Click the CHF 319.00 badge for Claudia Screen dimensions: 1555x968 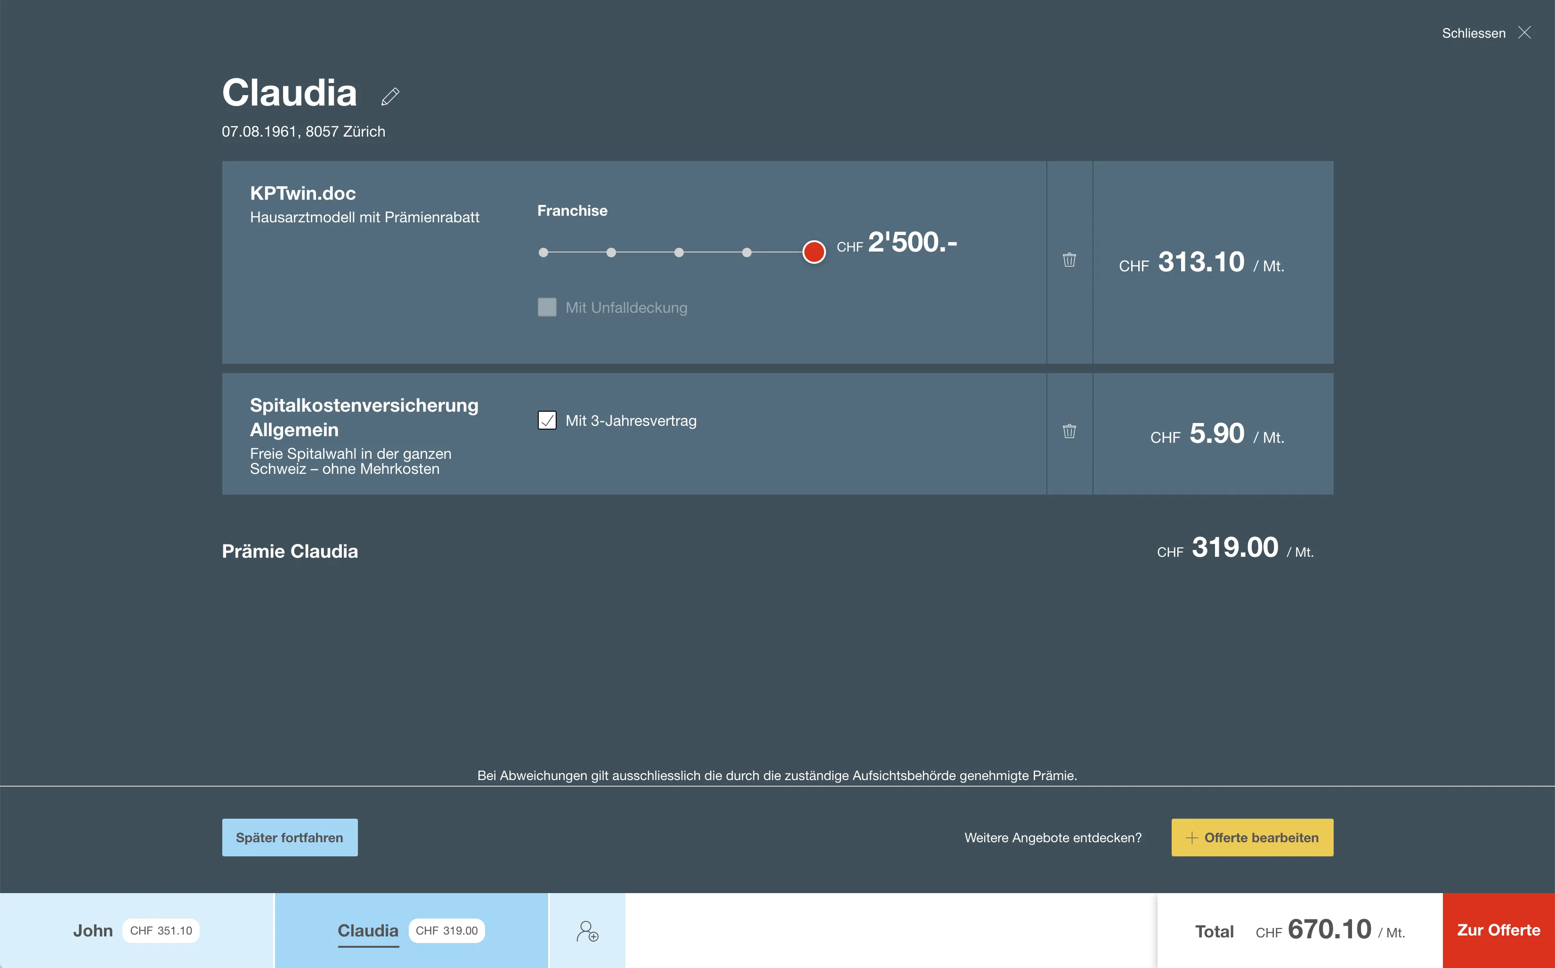[446, 931]
